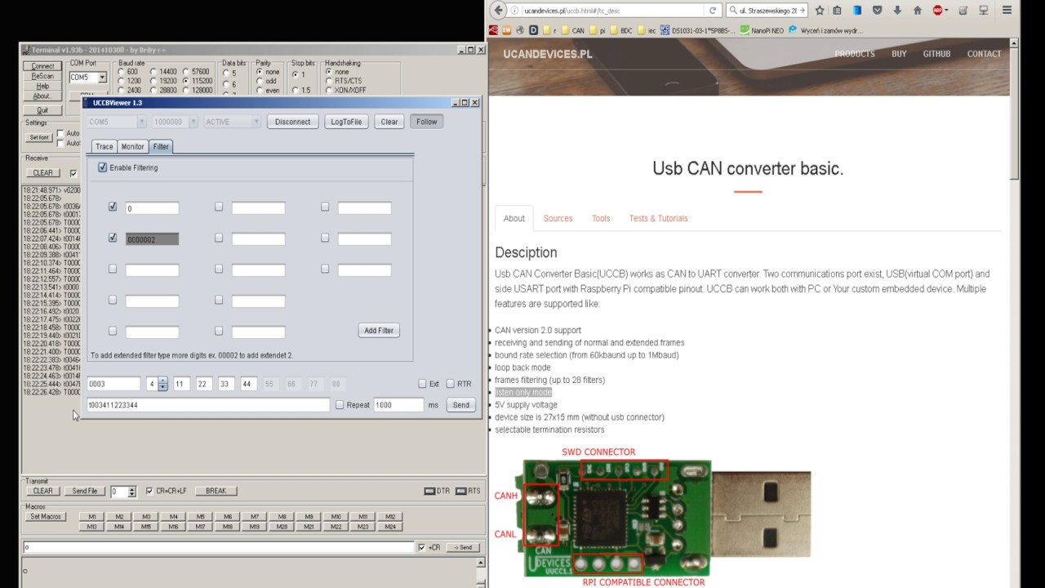
Task: Open the Terminal COM Port dropdown
Action: tap(102, 78)
